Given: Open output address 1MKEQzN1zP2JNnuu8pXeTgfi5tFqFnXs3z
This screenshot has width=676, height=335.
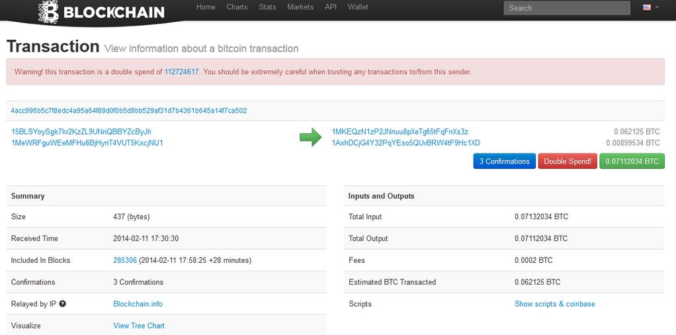Looking at the screenshot, I should 400,132.
